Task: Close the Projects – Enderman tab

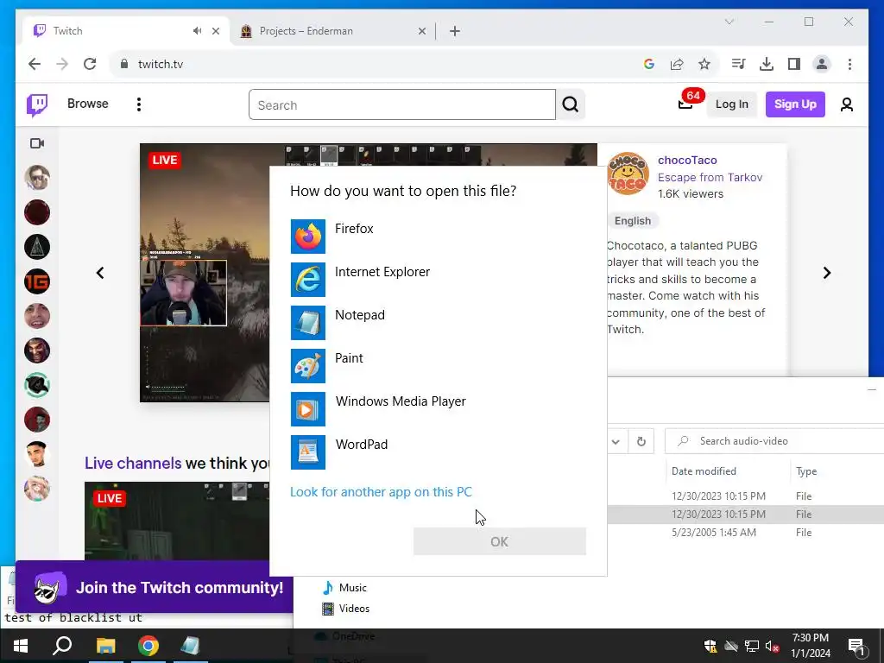Action: click(x=421, y=32)
